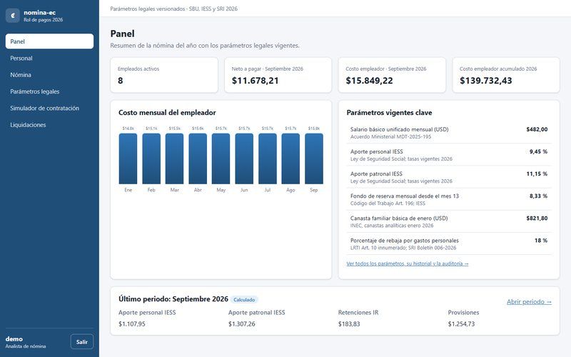571x357 pixels.
Task: Click the Aporte patronal IESS 11,15 % row
Action: [449, 177]
